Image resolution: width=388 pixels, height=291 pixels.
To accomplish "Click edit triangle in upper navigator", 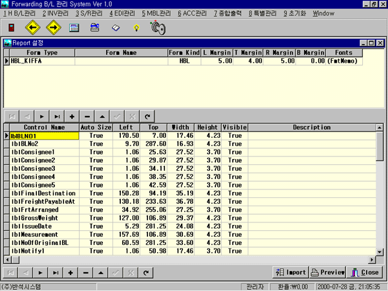I will pyautogui.click(x=102, y=116).
